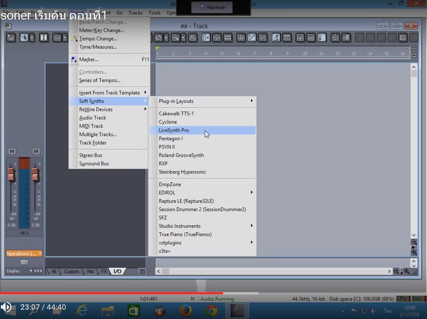Expand the Studio Instruments submenu
The image size is (427, 319).
coord(203,226)
